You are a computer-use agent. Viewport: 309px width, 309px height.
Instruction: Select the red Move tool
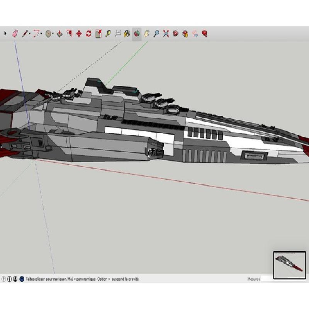[x=79, y=34]
